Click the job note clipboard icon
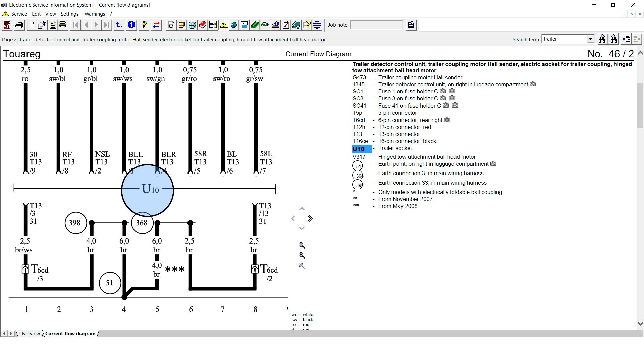The height and width of the screenshot is (345, 644). coord(411,25)
